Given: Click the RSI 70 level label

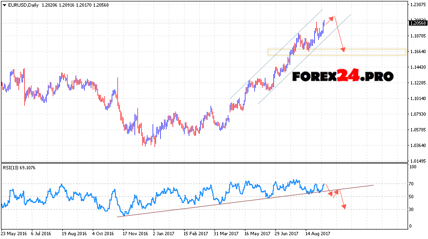Looking at the screenshot, I should 412,184.
